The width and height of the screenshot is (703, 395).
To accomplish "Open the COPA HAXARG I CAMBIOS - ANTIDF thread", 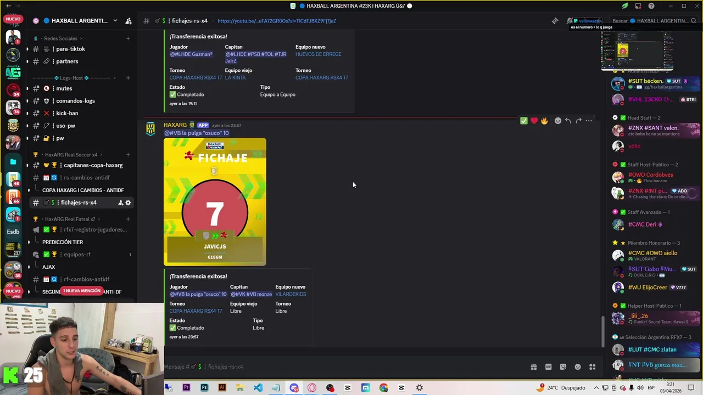I will (x=83, y=190).
